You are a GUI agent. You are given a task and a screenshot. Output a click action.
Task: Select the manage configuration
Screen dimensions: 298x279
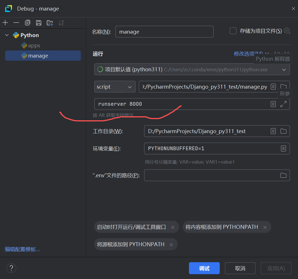[x=43, y=56]
